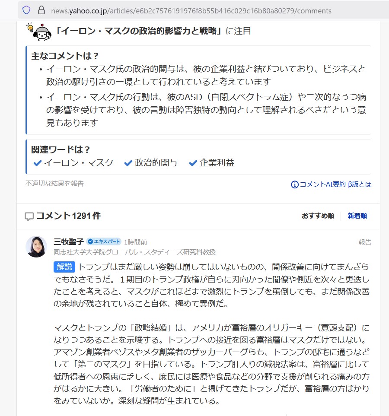Report the comment via 報告
Image resolution: width=389 pixels, height=416 pixels.
click(365, 242)
